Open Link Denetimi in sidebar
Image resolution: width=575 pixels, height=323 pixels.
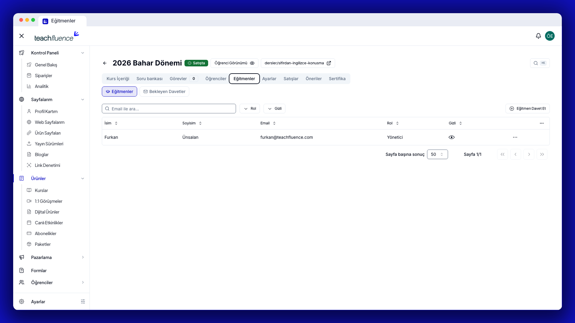(47, 165)
